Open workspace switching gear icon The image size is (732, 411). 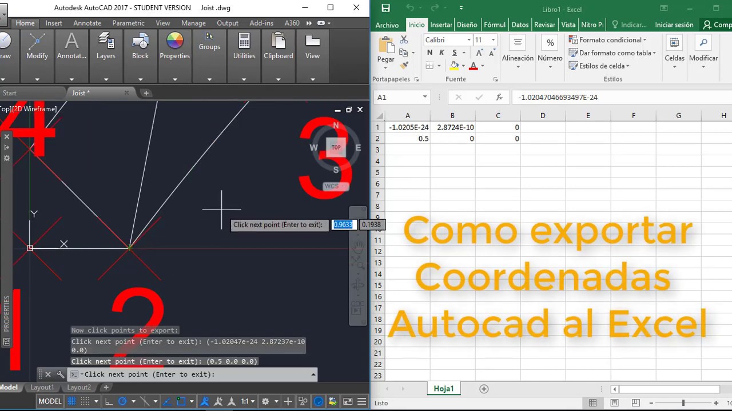point(265,401)
